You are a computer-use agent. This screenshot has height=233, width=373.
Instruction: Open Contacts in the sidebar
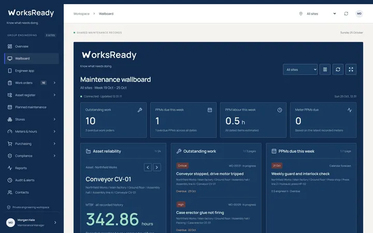(x=32, y=192)
